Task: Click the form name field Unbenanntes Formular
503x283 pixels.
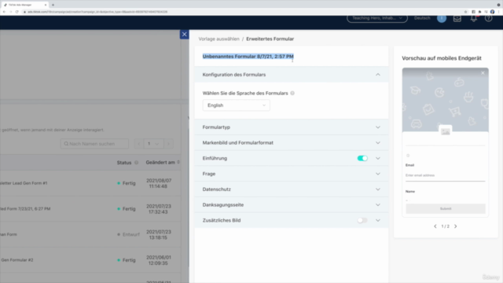Action: pyautogui.click(x=248, y=57)
